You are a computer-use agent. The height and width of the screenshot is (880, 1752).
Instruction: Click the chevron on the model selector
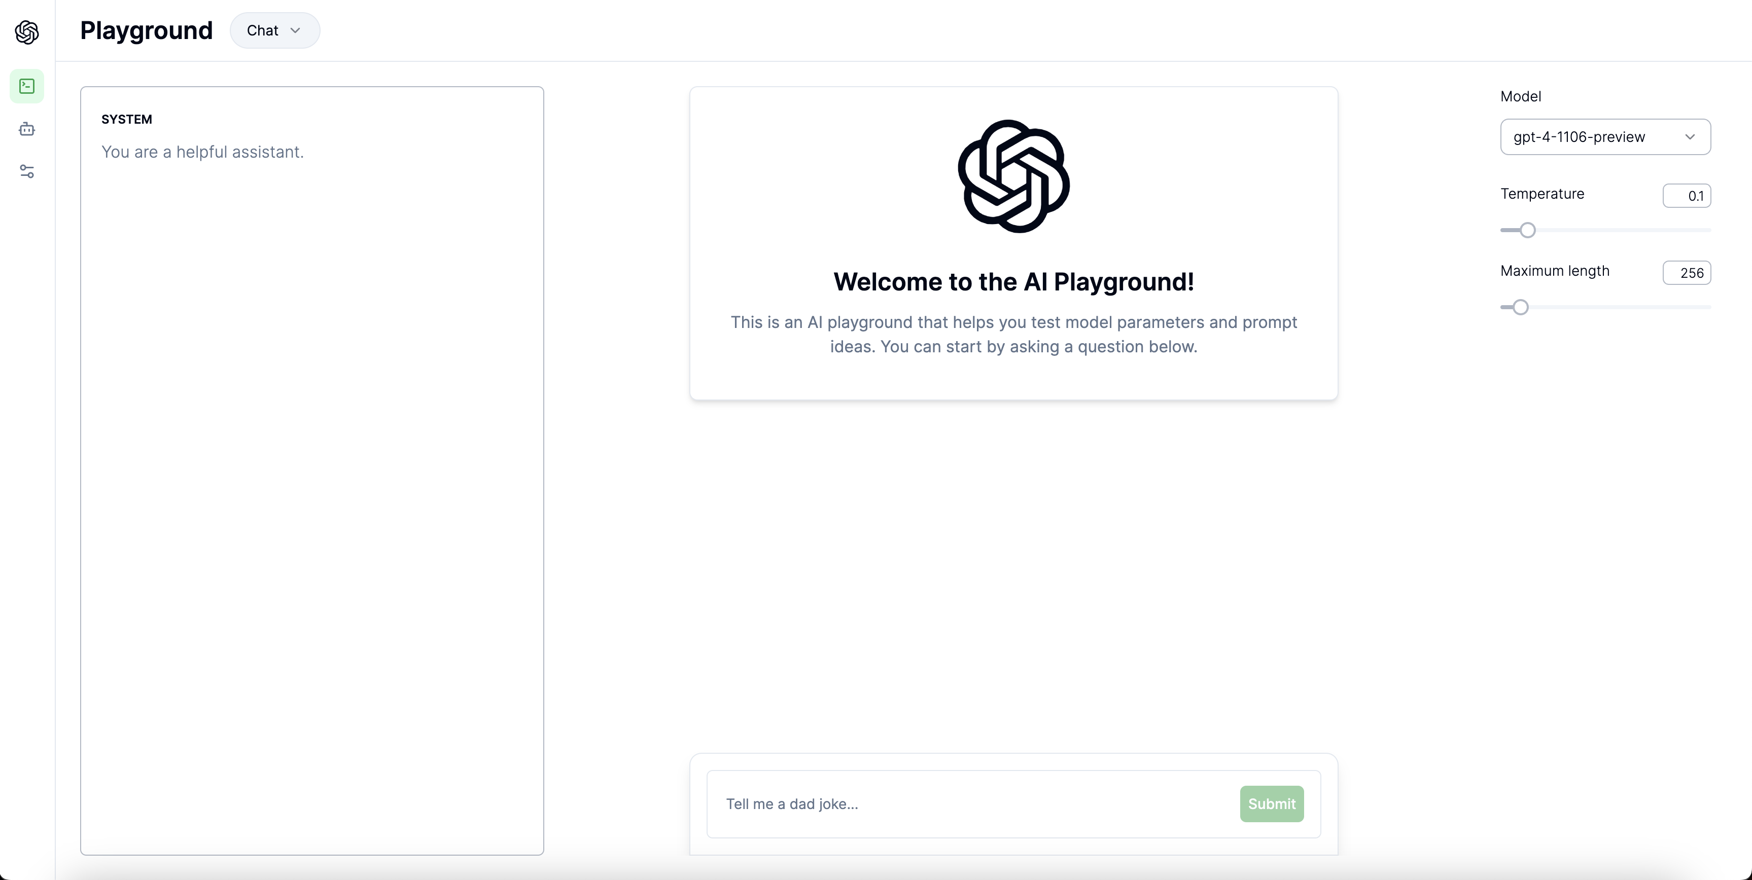pyautogui.click(x=1691, y=136)
